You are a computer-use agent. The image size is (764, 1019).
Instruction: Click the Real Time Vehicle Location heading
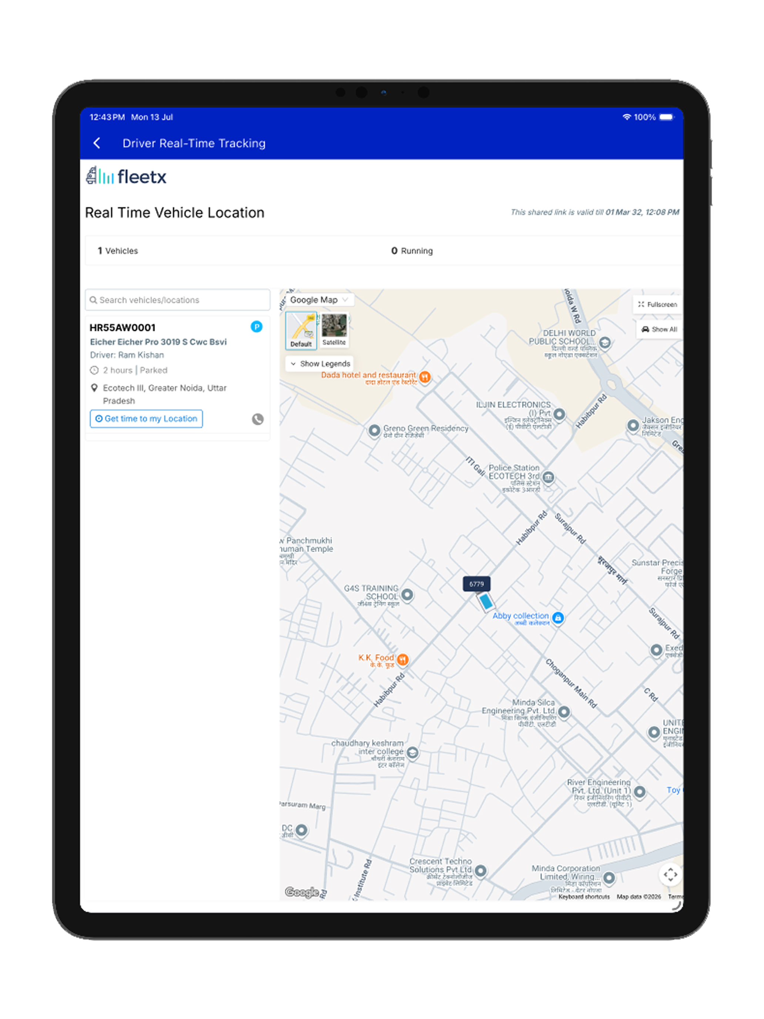point(175,213)
